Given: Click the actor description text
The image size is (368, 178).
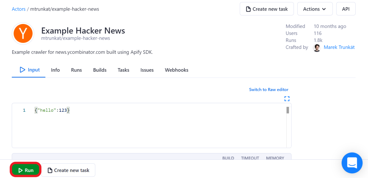Looking at the screenshot, I should (82, 53).
